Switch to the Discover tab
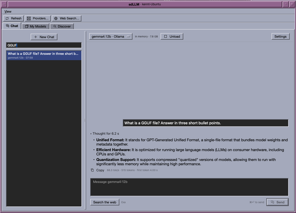Viewport: 296px width, 213px height. 62,27
